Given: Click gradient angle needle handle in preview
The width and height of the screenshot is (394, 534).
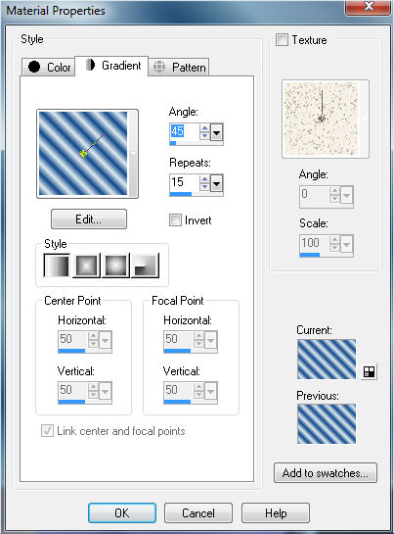Looking at the screenshot, I should [x=83, y=154].
